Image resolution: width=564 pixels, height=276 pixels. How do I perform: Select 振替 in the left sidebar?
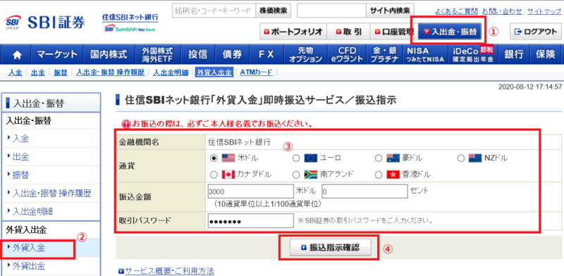[x=51, y=175]
